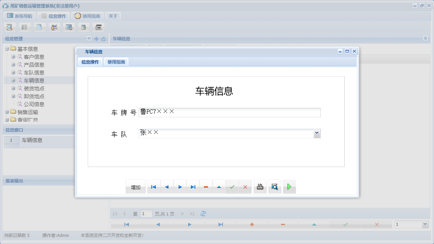Open the 车队 dropdown list
Image resolution: width=434 pixels, height=244 pixels.
(x=317, y=133)
